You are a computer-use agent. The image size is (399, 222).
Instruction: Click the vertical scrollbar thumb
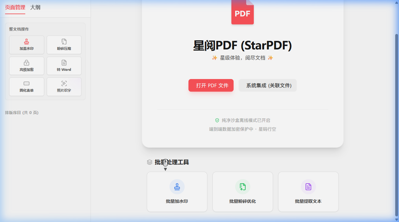[x=397, y=125]
